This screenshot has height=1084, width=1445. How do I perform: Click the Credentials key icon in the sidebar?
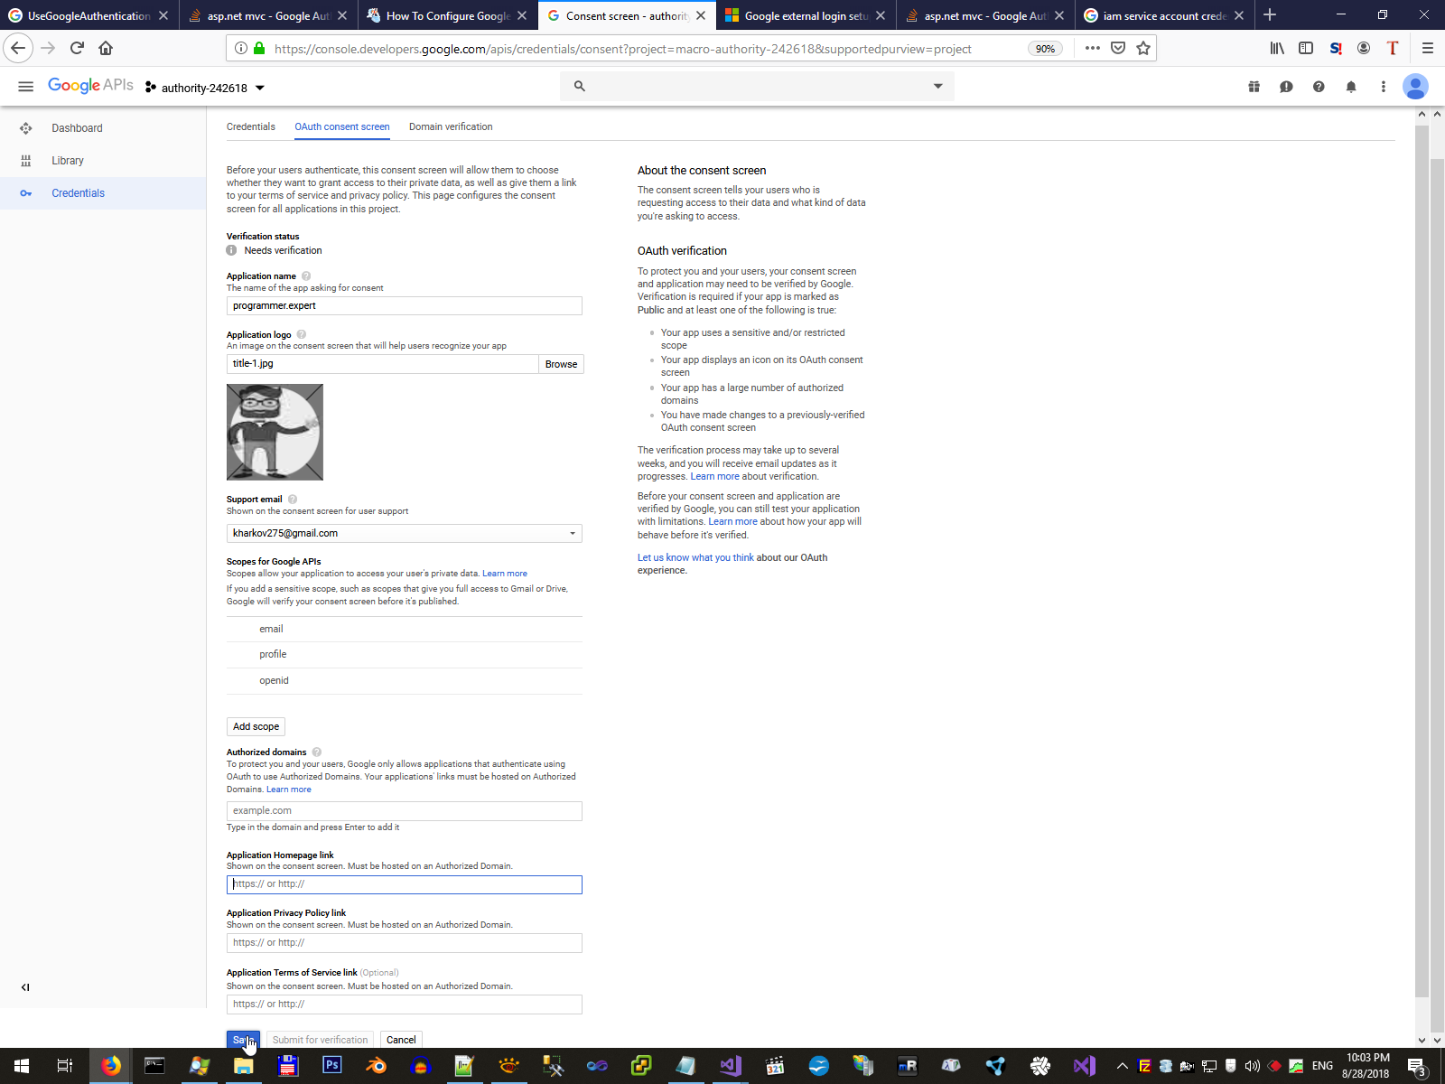point(26,193)
